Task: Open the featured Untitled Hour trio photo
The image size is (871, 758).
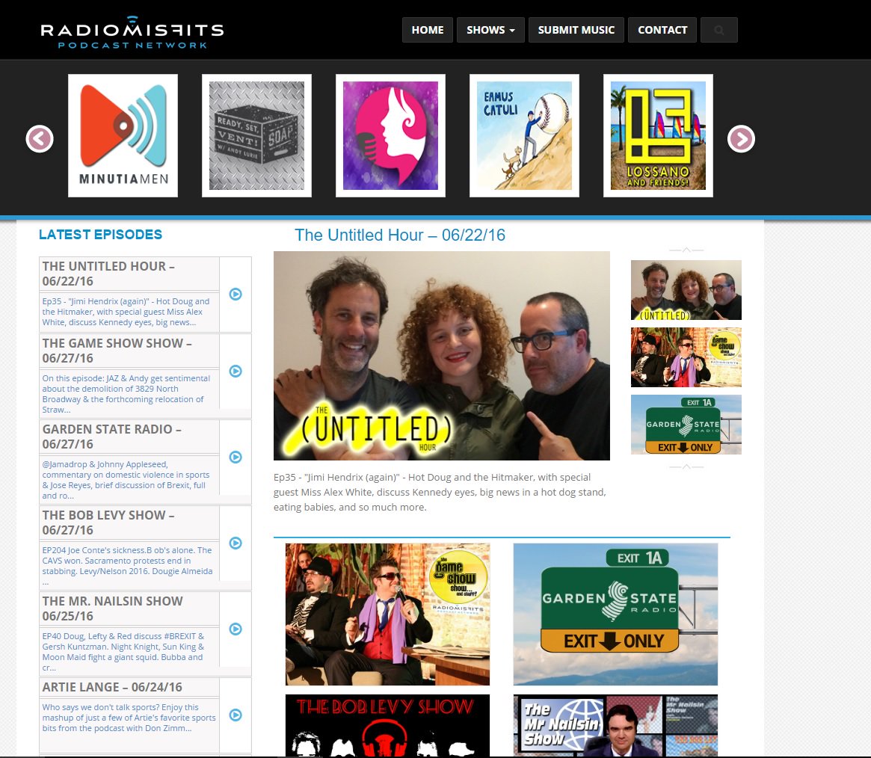Action: (442, 355)
